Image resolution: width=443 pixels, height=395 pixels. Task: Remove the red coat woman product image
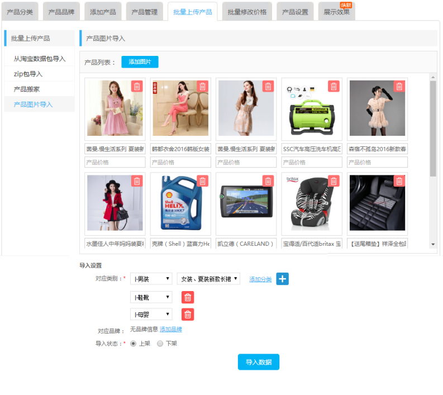(x=137, y=181)
